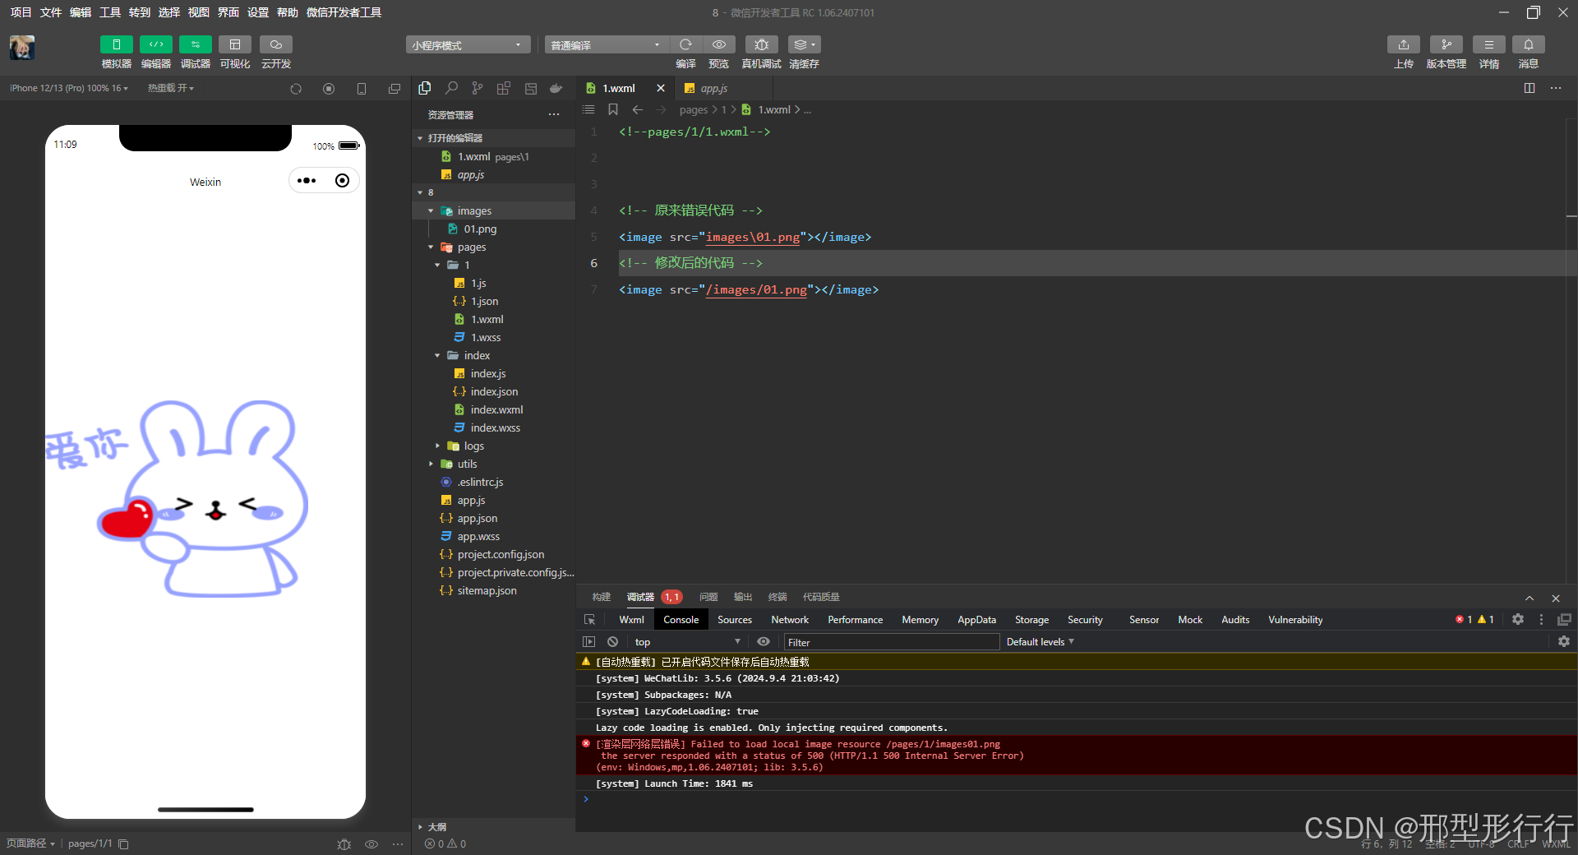Click the simulator capsule close circle
This screenshot has height=855, width=1578.
[x=342, y=181]
